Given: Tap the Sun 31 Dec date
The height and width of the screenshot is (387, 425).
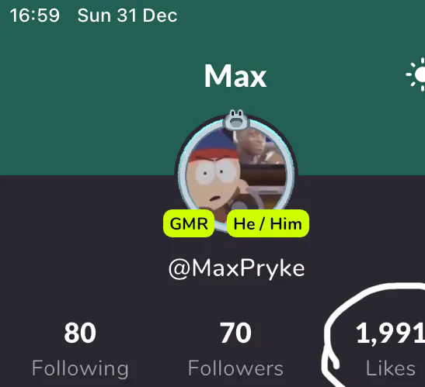Looking at the screenshot, I should pyautogui.click(x=127, y=16).
